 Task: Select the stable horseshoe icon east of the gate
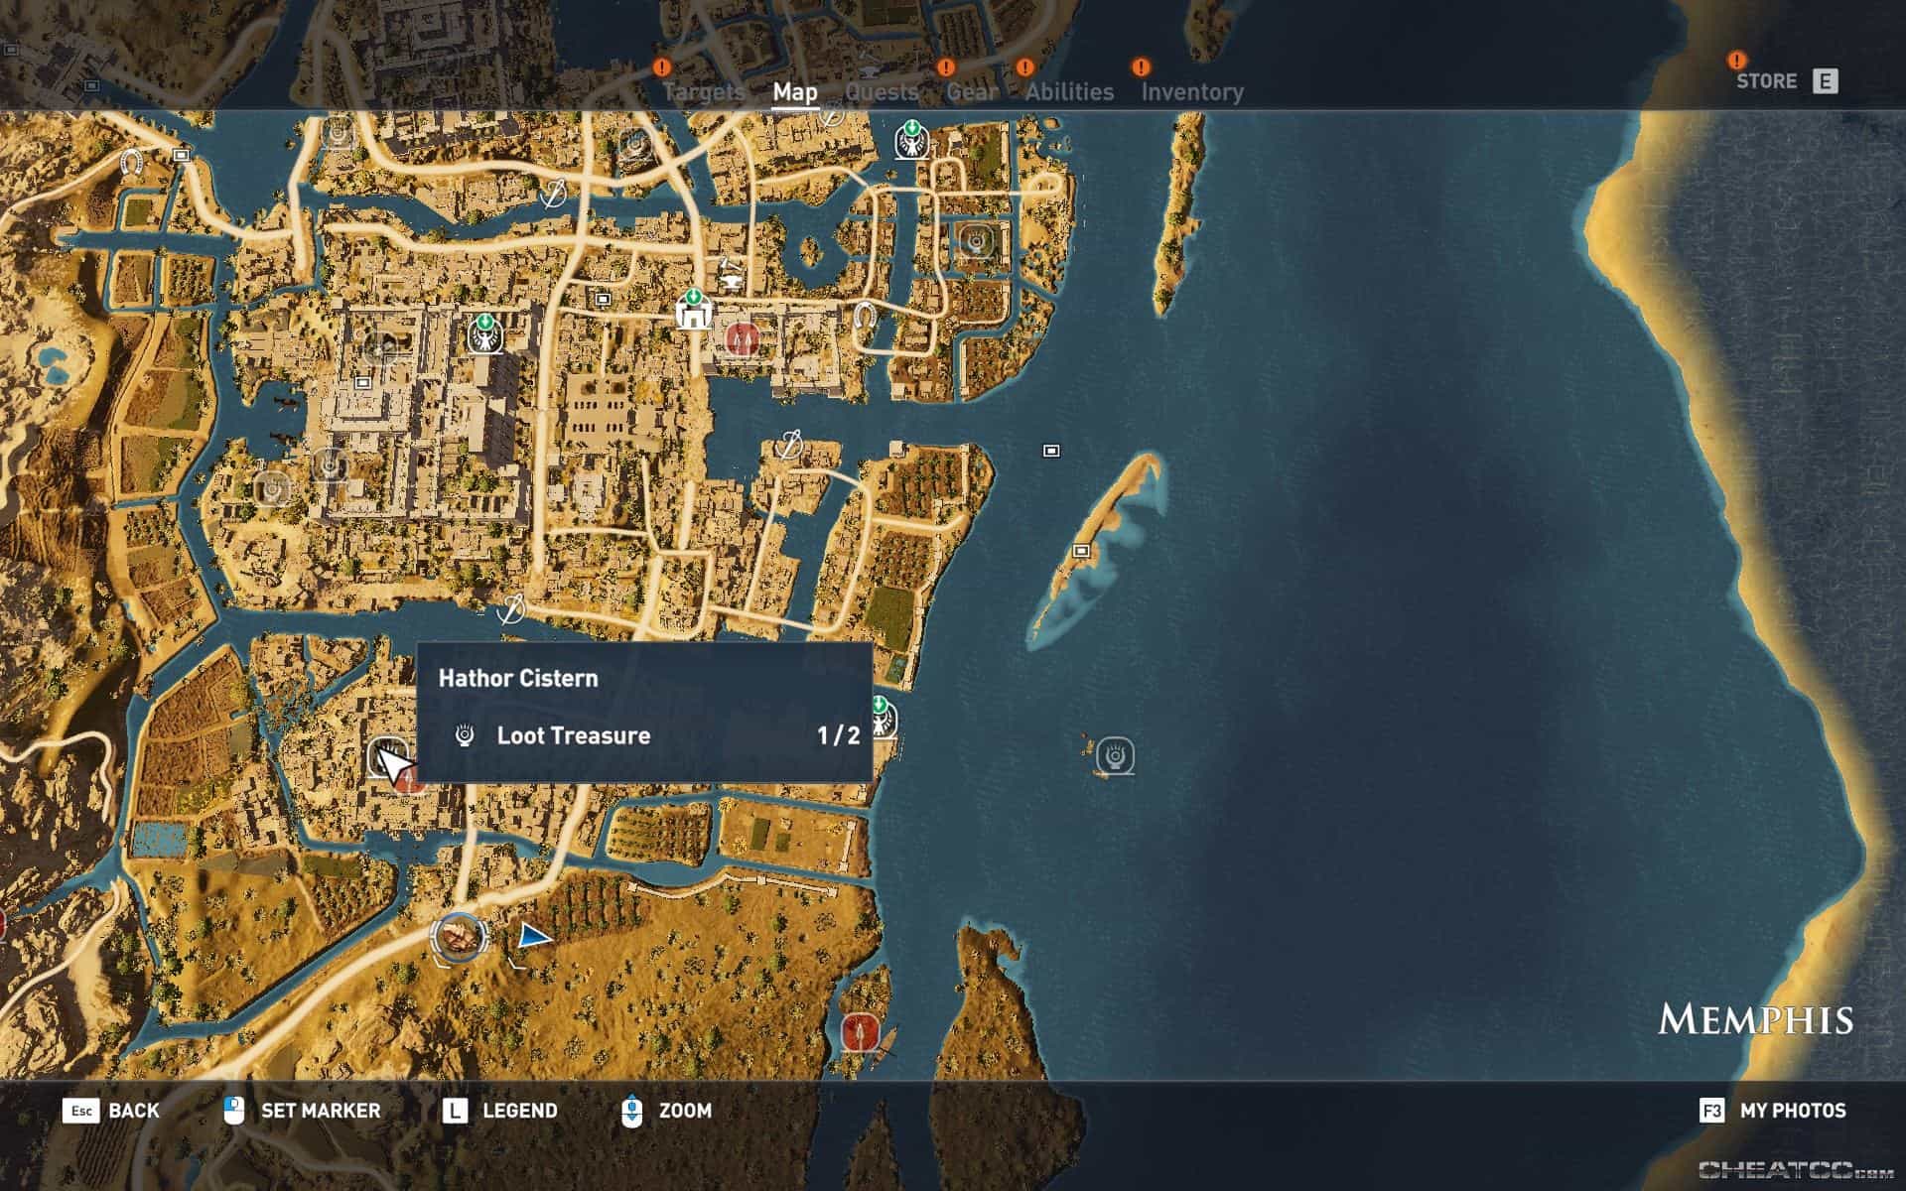point(866,317)
